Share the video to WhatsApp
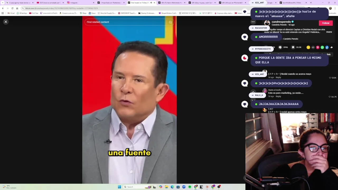 click(322, 47)
